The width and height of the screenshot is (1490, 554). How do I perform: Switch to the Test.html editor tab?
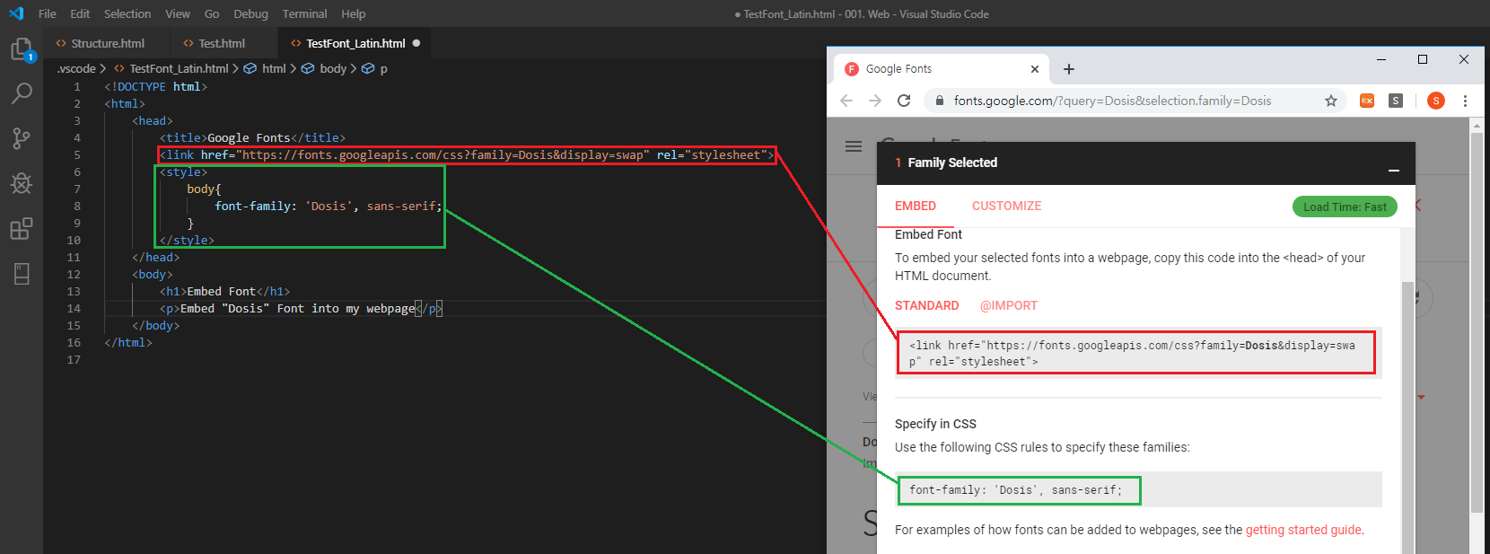221,43
